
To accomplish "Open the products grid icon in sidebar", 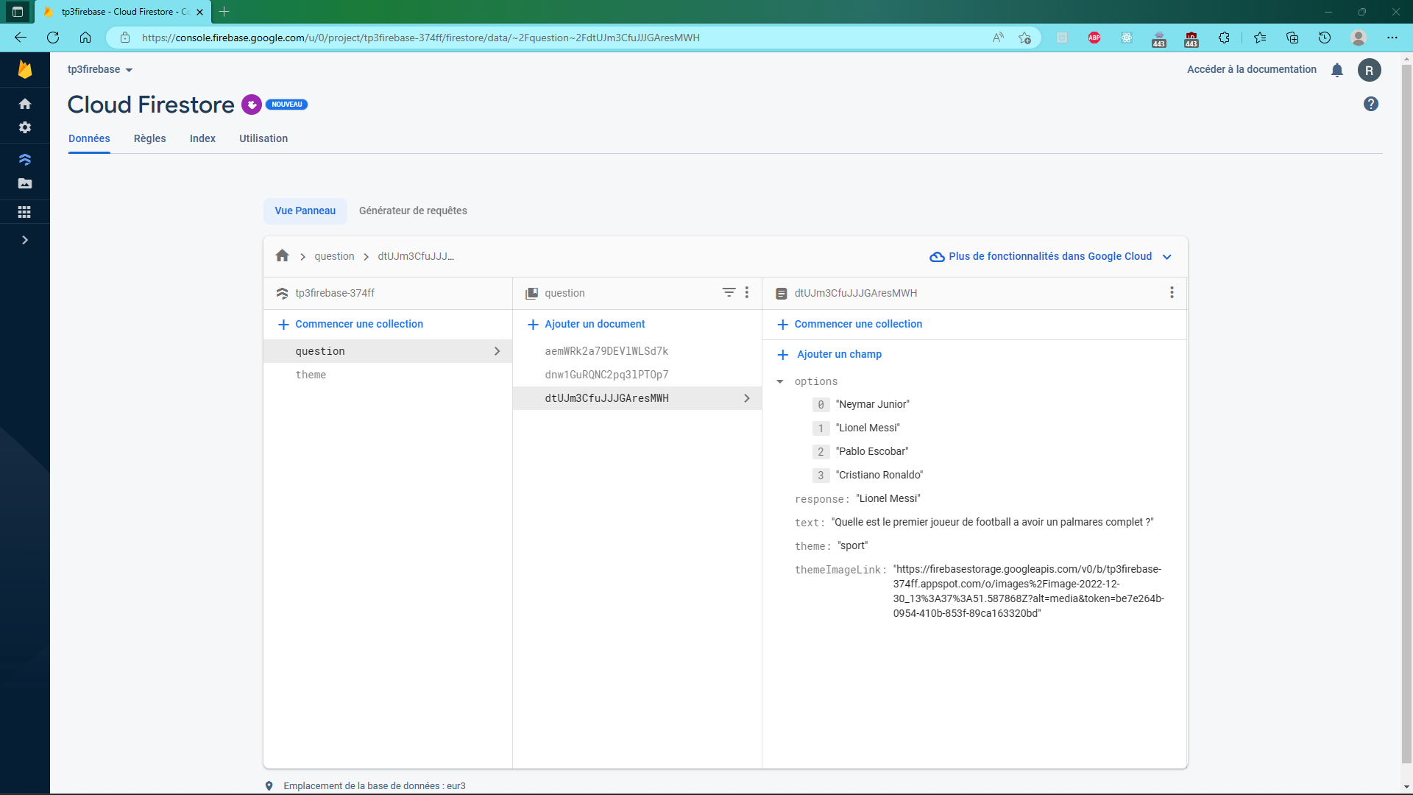I will (24, 211).
